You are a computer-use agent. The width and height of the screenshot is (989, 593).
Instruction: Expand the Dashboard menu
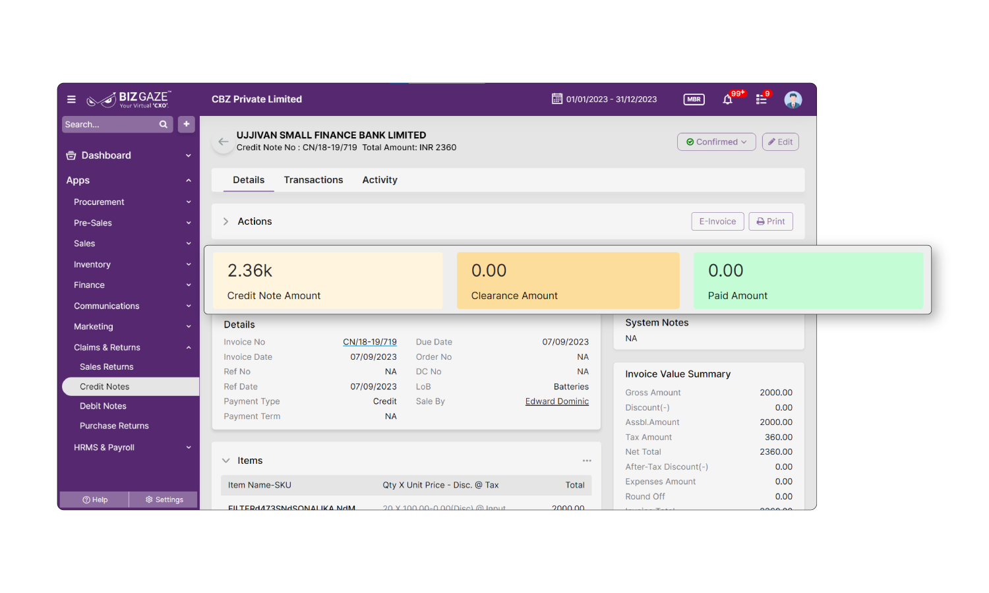coord(129,155)
